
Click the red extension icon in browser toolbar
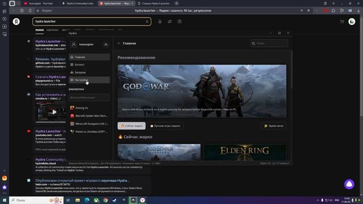pos(325,11)
